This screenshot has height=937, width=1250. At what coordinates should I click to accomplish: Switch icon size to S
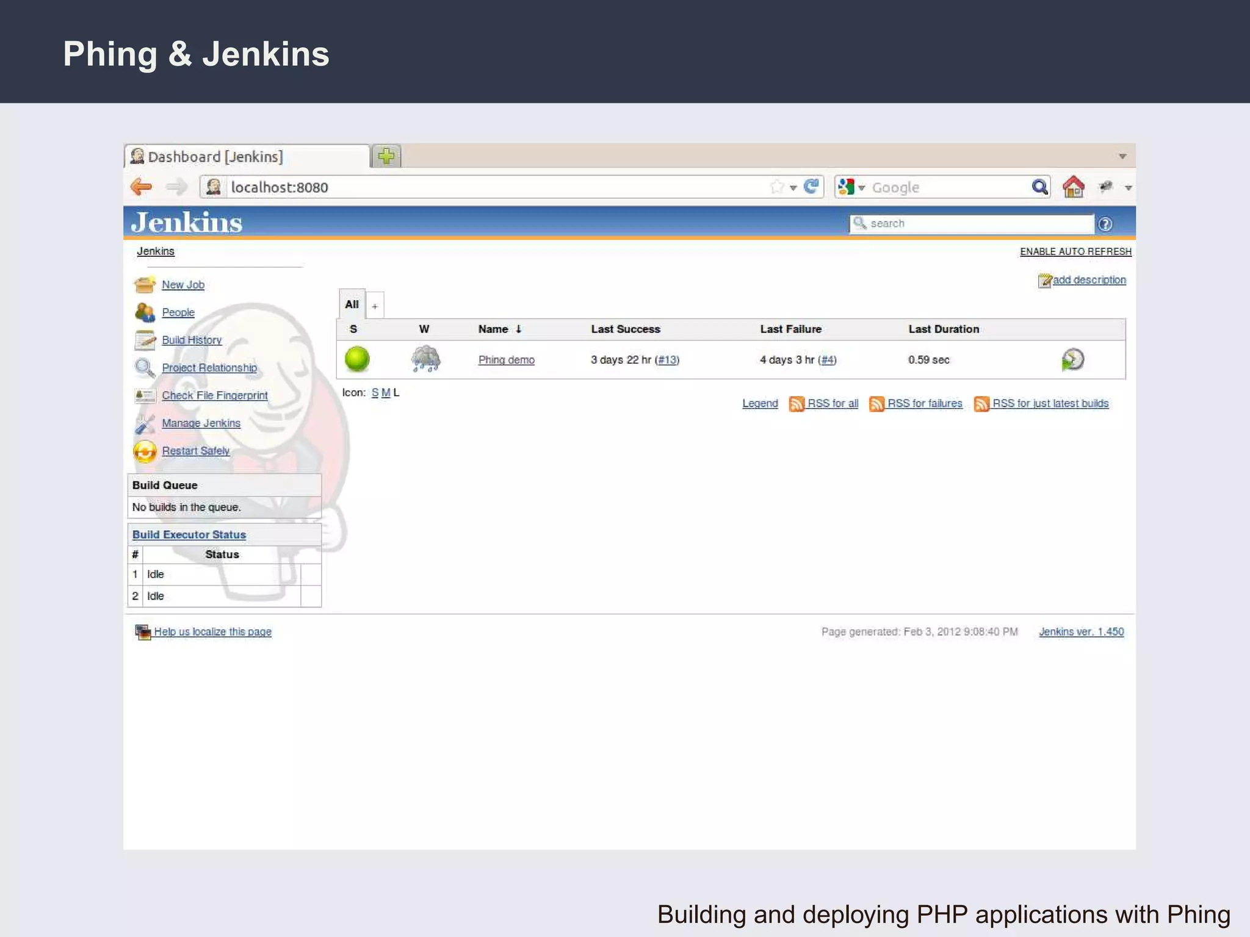tap(375, 393)
